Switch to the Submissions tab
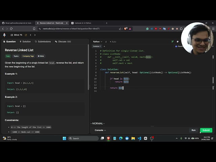The image size is (216, 162). coord(43,42)
